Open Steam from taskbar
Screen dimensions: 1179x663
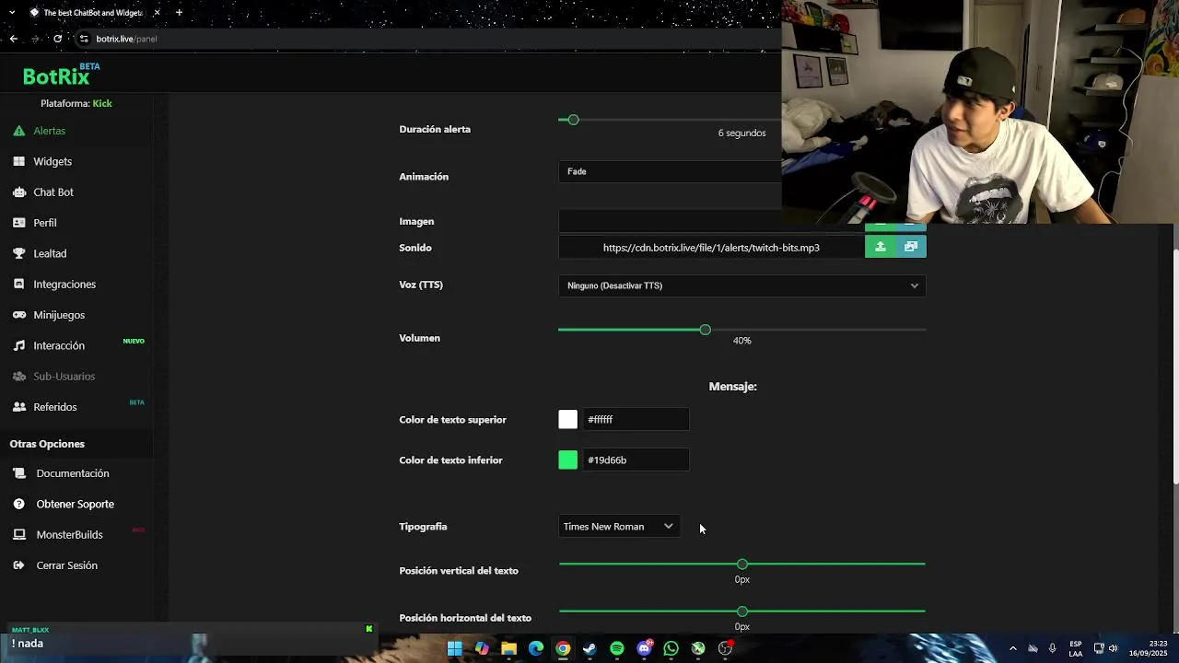589,648
